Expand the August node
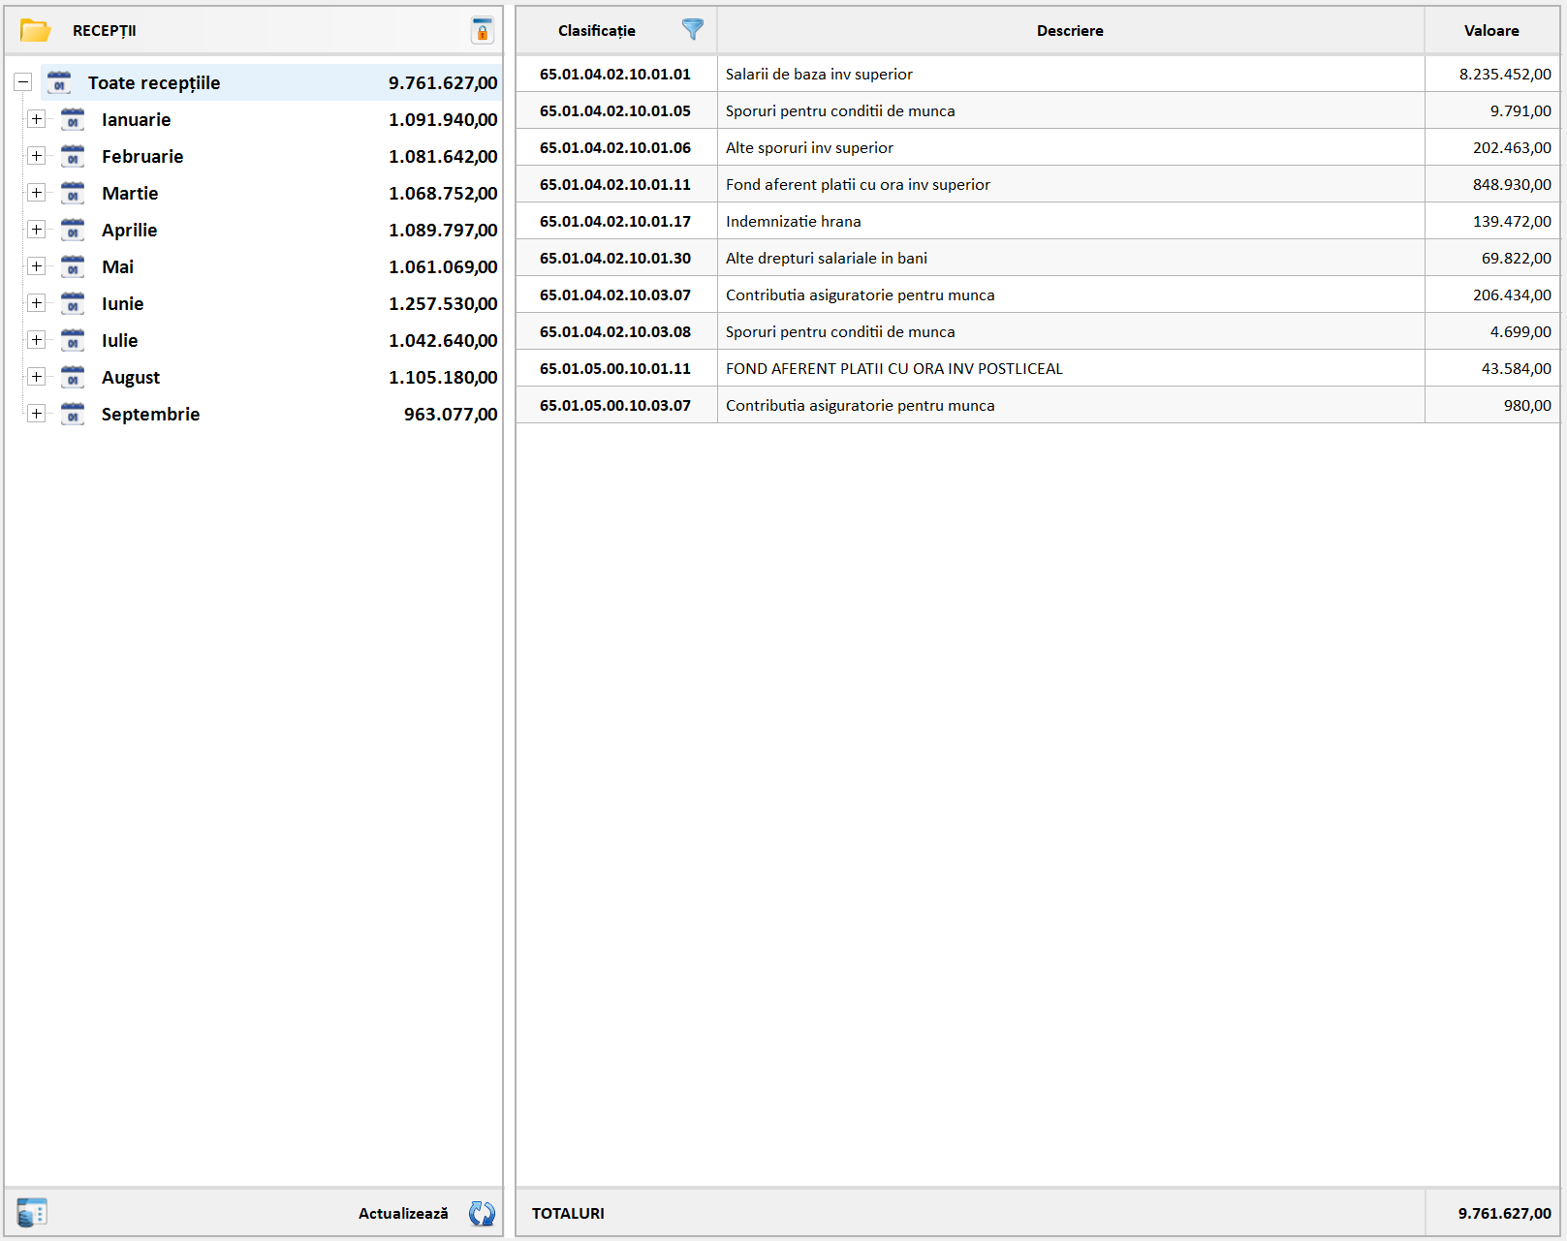The height and width of the screenshot is (1241, 1567). click(x=37, y=377)
